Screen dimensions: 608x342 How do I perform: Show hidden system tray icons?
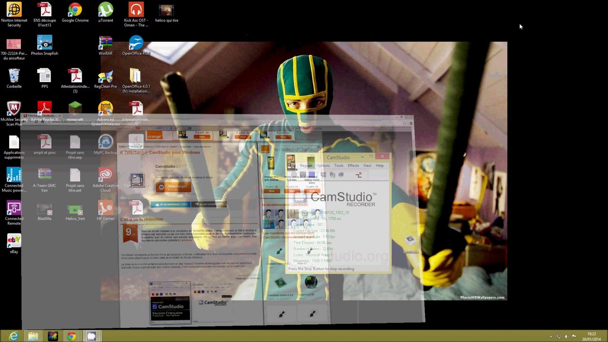[551, 337]
